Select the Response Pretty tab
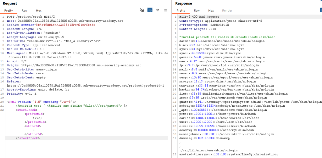The image size is (322, 158). pos(181,10)
